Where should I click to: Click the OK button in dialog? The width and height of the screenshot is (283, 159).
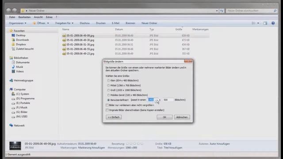[164, 117]
